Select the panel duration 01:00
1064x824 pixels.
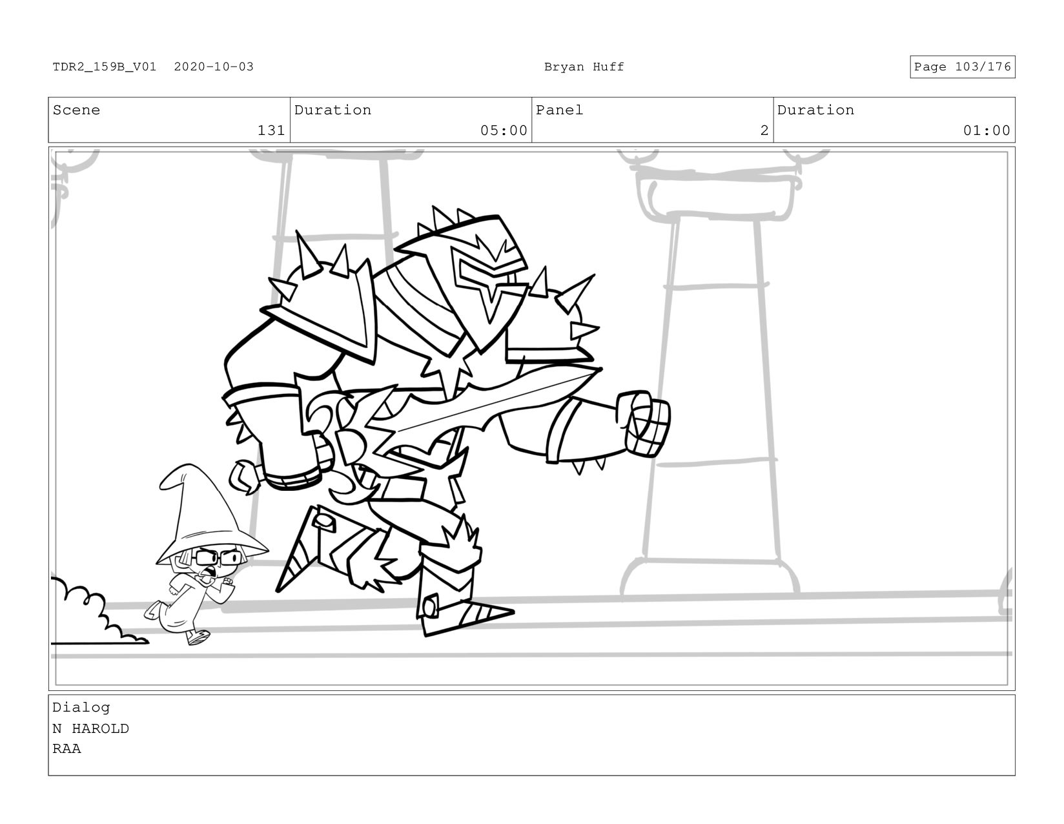(987, 130)
